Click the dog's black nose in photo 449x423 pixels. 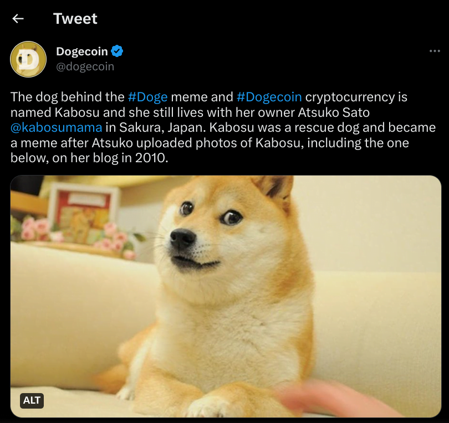[183, 239]
